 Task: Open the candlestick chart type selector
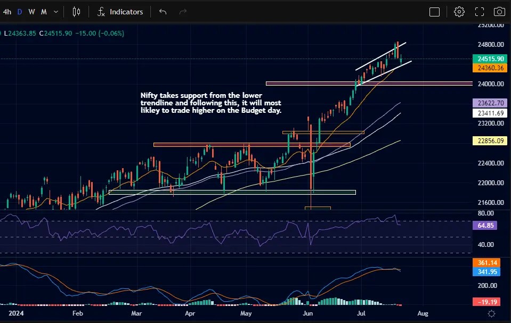[x=76, y=12]
